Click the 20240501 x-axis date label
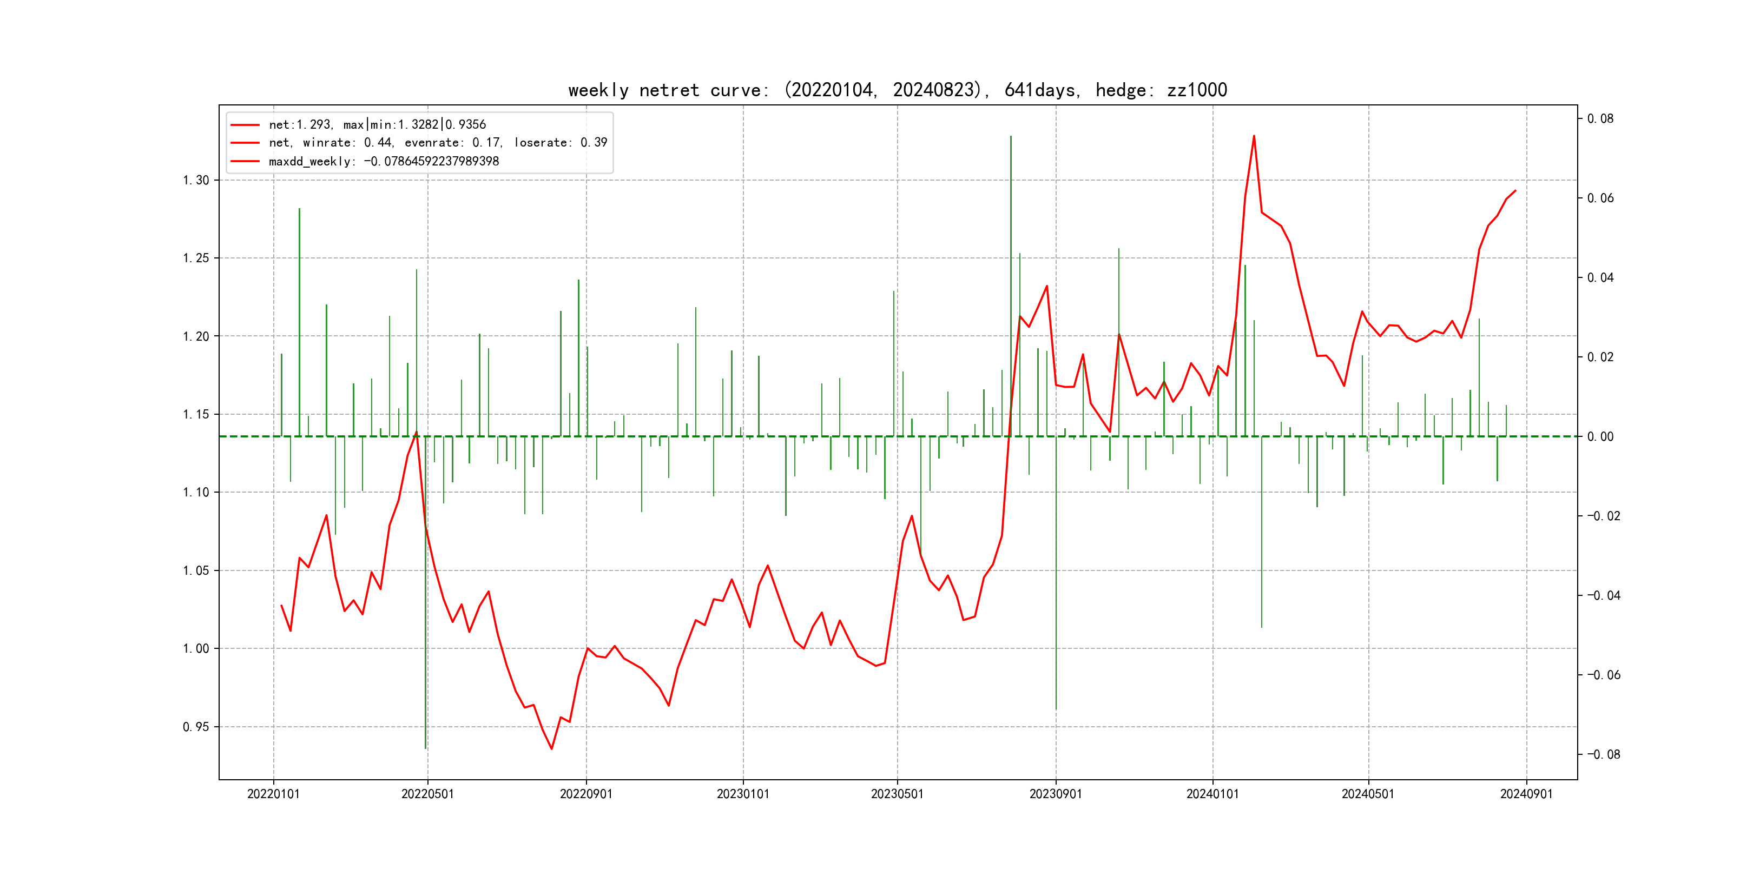The width and height of the screenshot is (1753, 876). (1368, 794)
